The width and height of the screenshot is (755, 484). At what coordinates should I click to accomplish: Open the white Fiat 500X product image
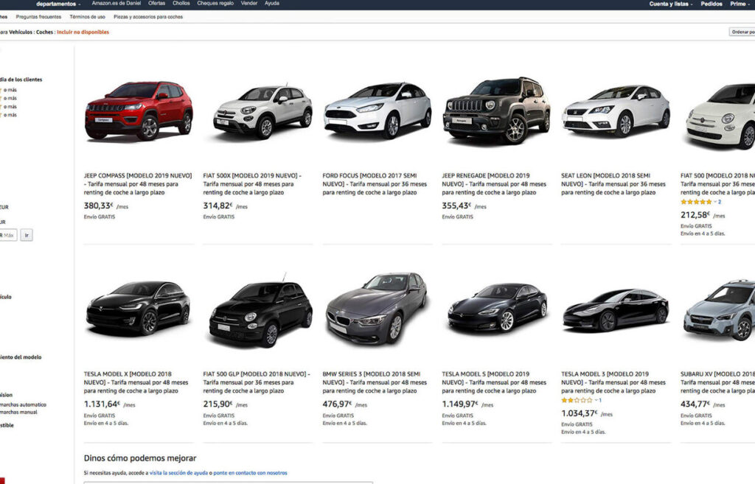(x=262, y=112)
